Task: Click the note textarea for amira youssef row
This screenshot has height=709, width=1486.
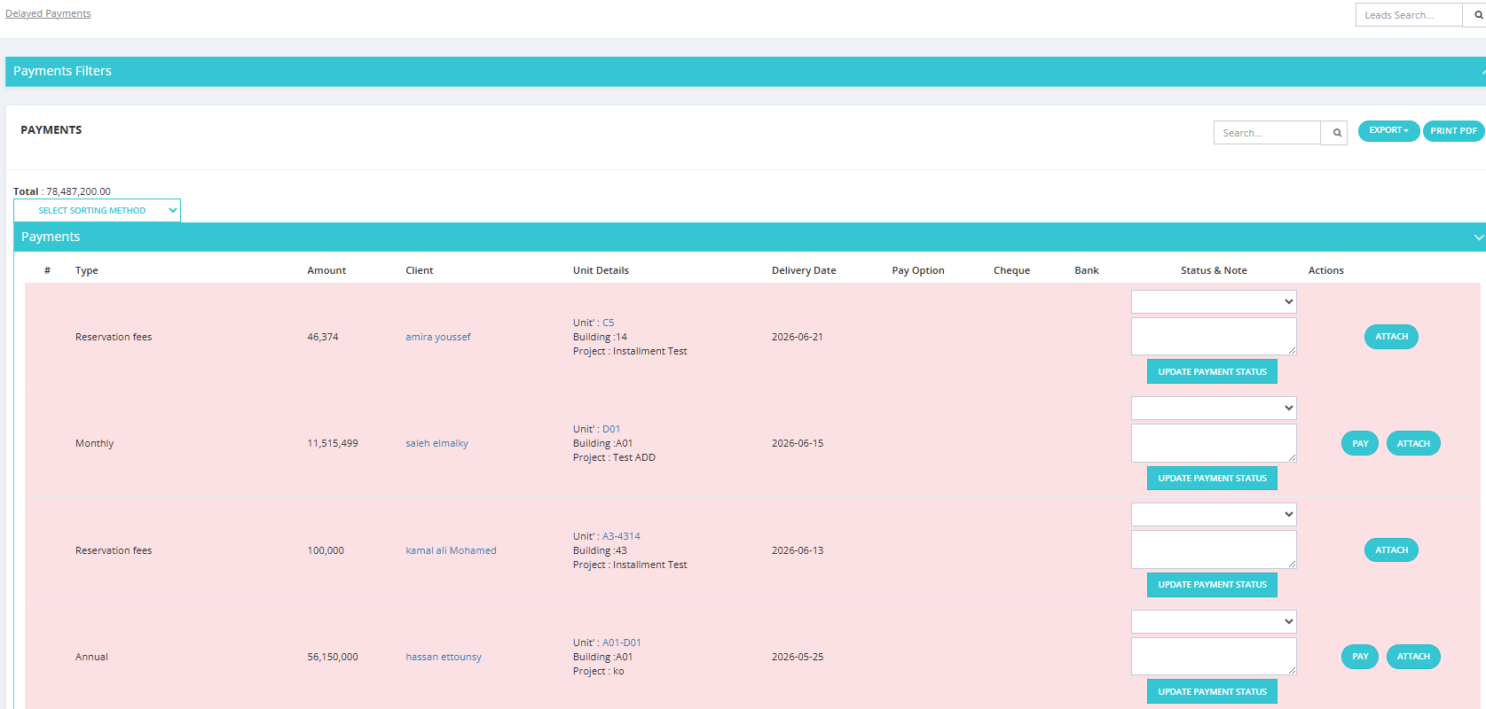Action: (1214, 337)
